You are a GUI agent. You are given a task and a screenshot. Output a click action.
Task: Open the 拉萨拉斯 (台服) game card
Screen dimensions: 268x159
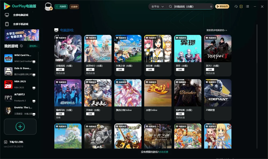[188, 100]
